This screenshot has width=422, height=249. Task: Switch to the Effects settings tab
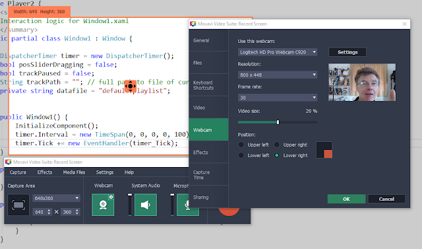pyautogui.click(x=208, y=153)
